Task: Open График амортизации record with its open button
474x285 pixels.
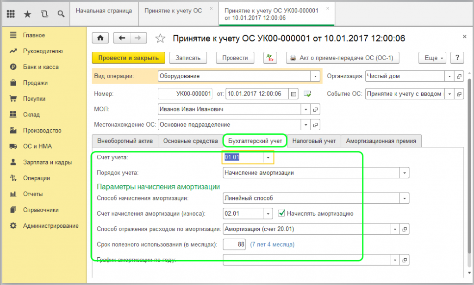Action: (405, 260)
